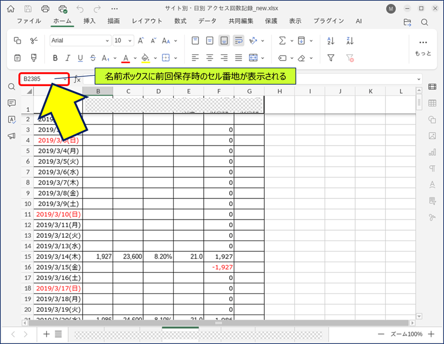This screenshot has height=344, width=444.
Task: Open the search icon in left sidebar
Action: [12, 86]
